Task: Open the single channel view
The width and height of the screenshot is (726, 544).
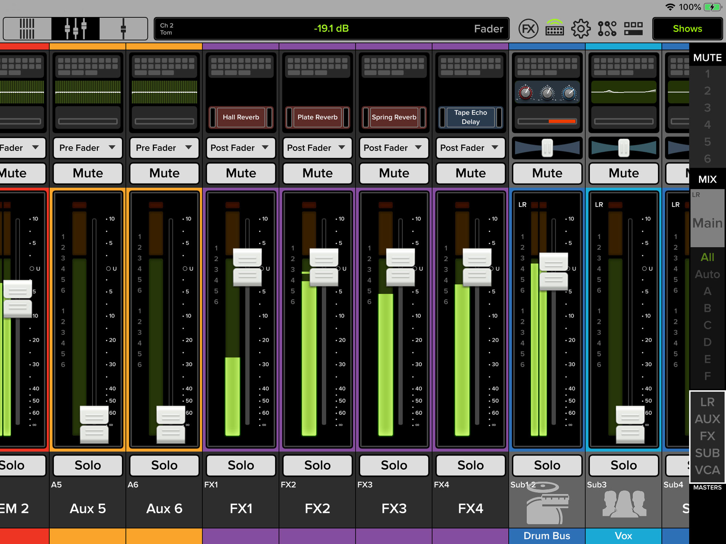Action: click(123, 28)
